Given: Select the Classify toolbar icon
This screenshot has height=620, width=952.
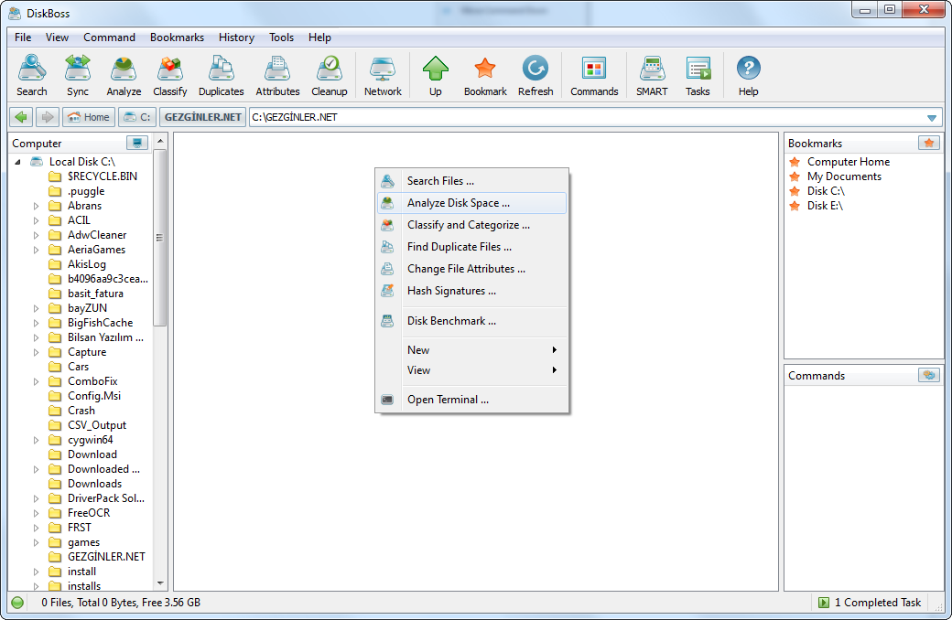Looking at the screenshot, I should click(x=170, y=76).
